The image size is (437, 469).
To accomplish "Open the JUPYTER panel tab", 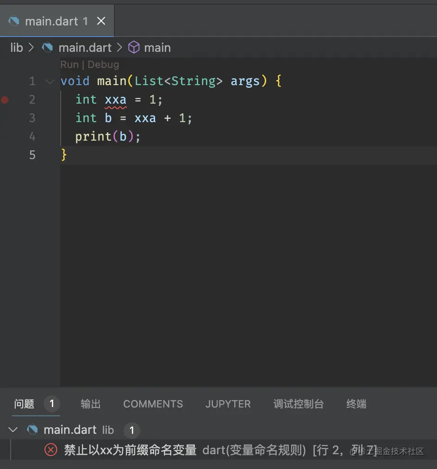I will tap(228, 404).
